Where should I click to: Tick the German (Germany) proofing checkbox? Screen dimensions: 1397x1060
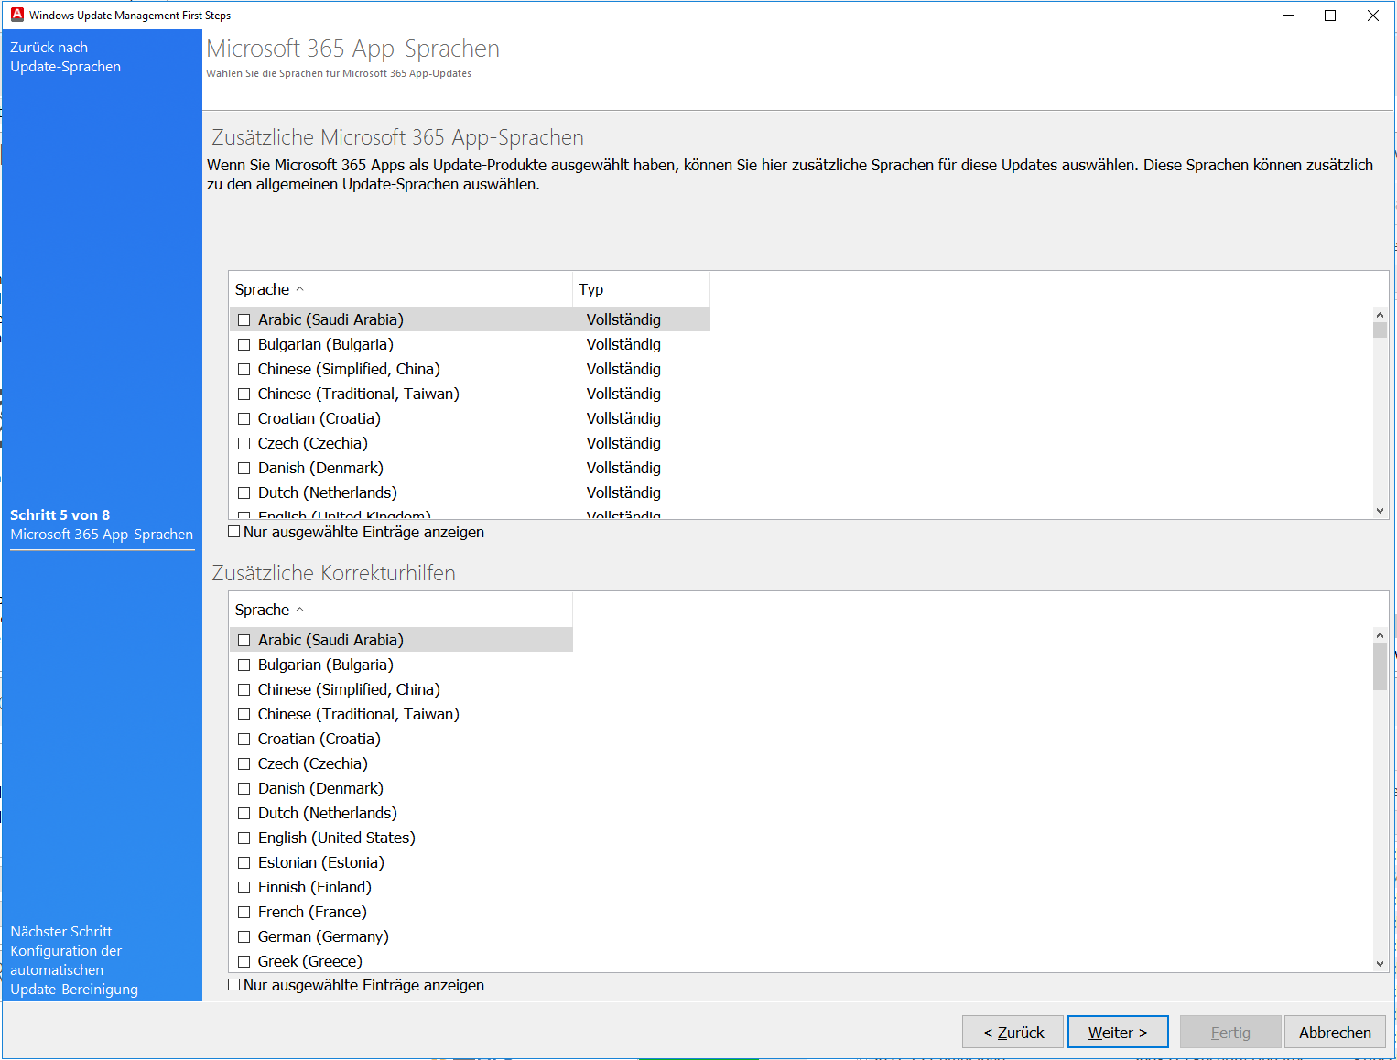coord(244,937)
